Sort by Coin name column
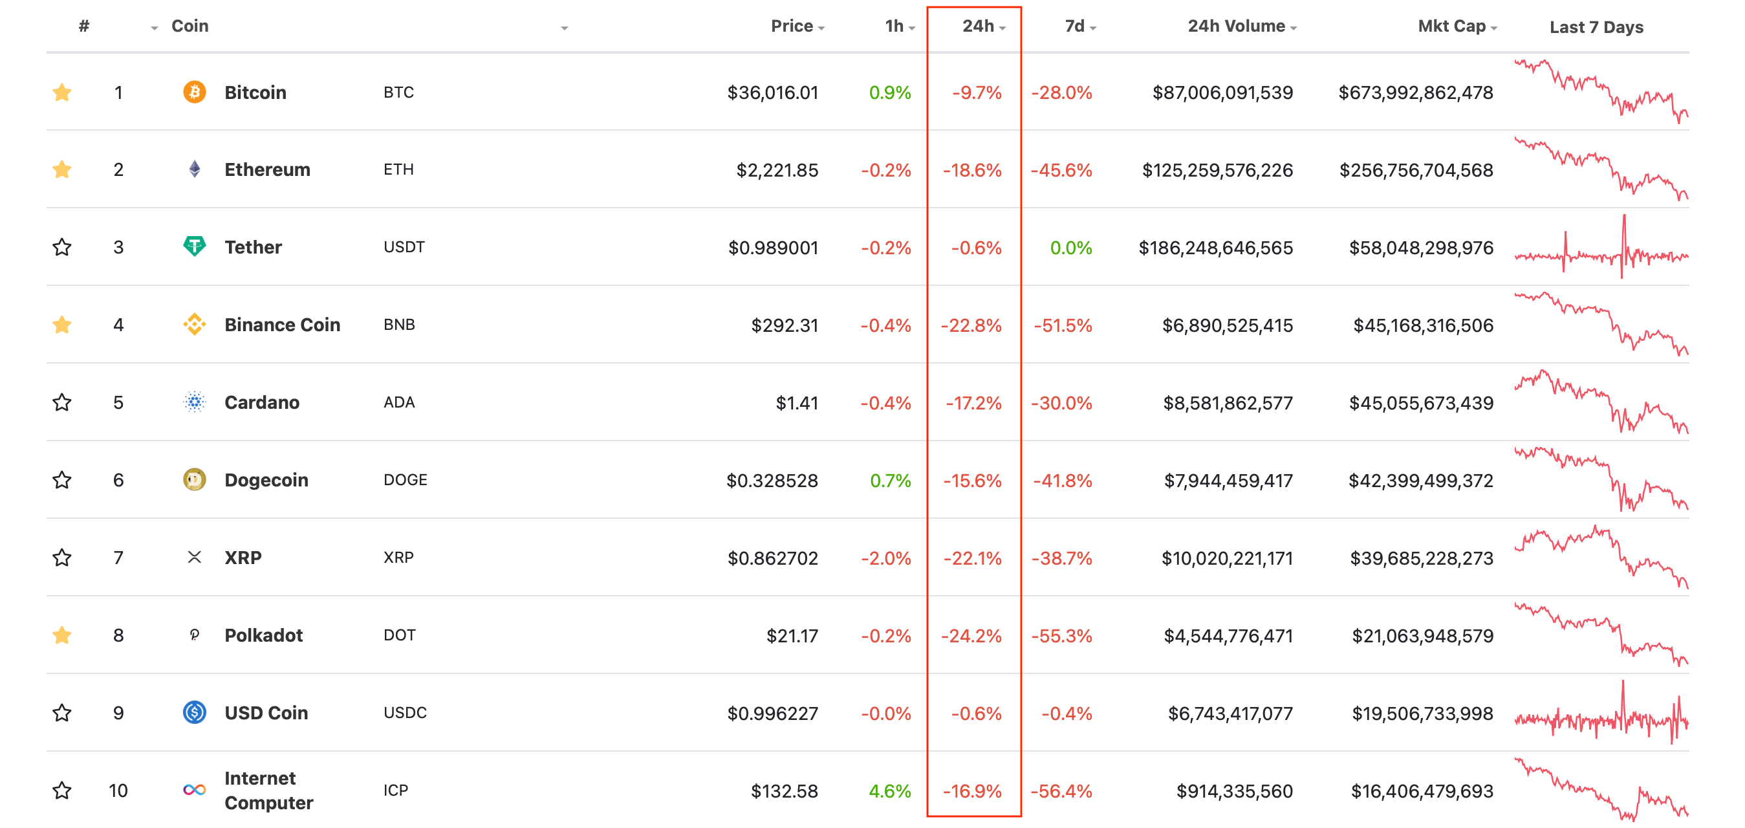This screenshot has width=1745, height=828. 190,26
